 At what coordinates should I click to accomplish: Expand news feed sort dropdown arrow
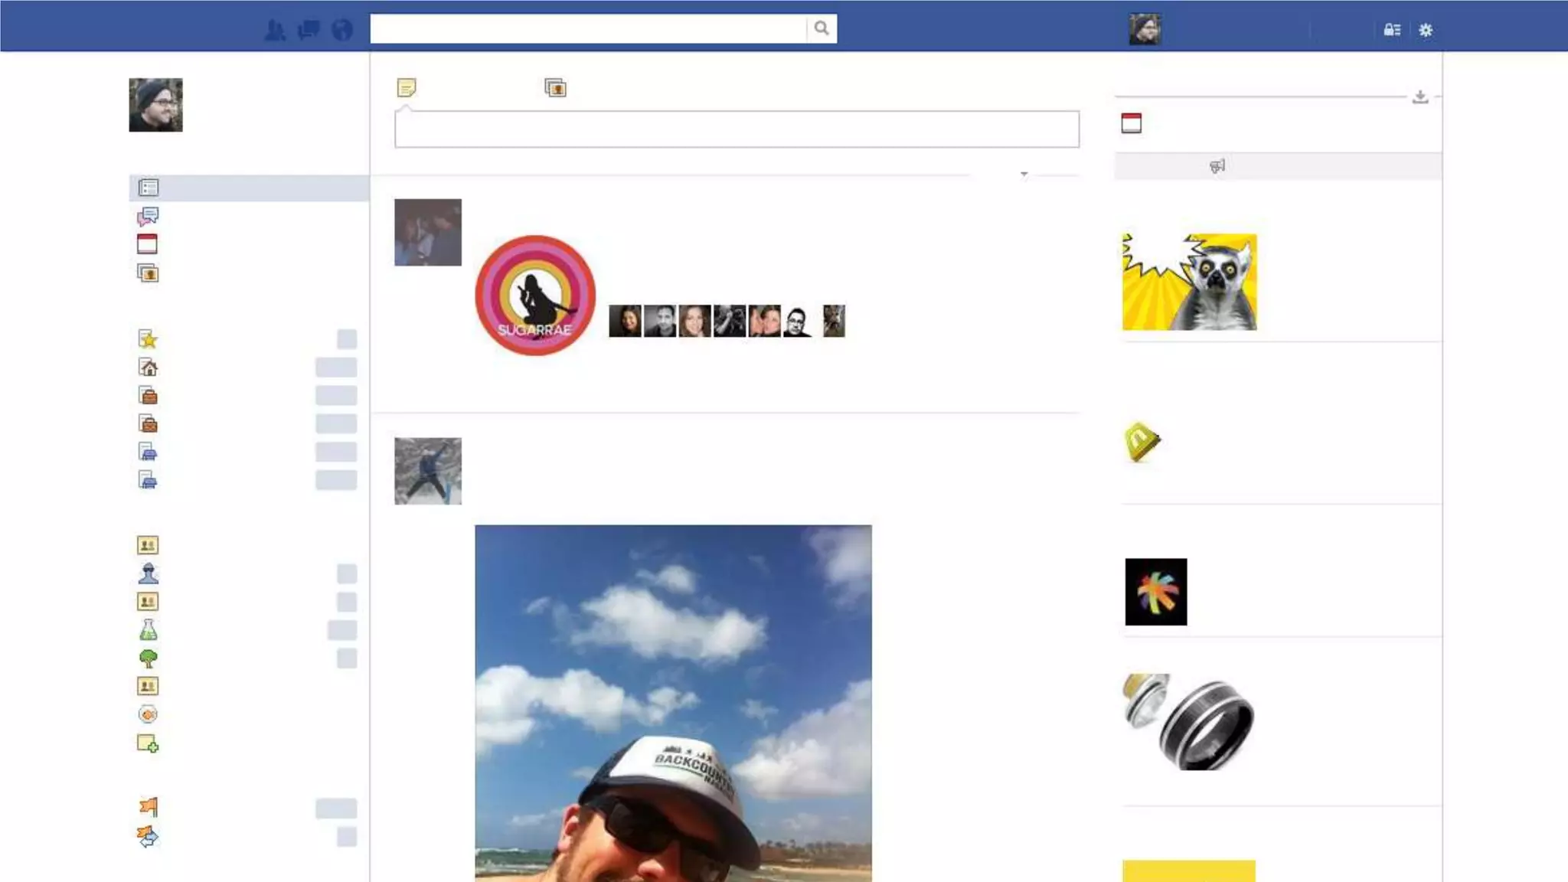click(x=1024, y=175)
